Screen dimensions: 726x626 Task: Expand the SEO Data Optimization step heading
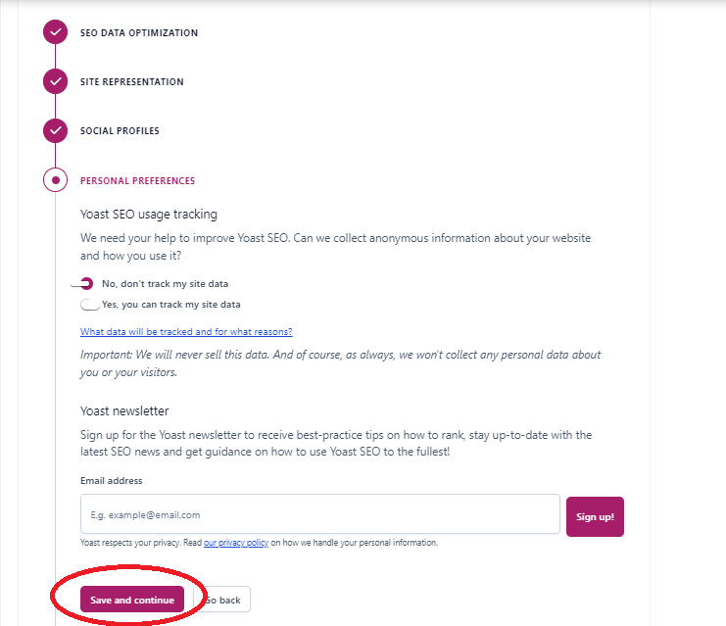pyautogui.click(x=138, y=33)
